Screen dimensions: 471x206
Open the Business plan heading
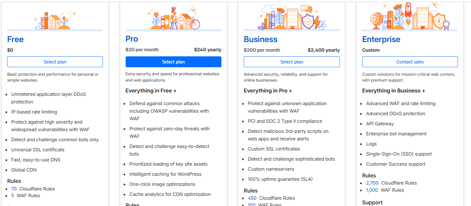260,40
